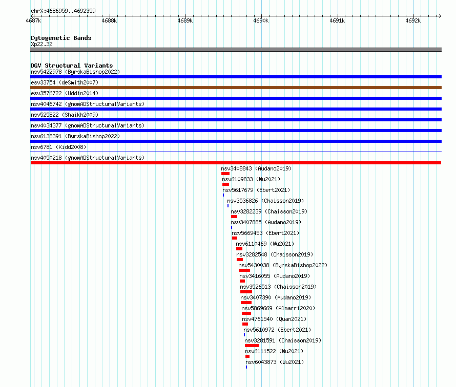Open variant nsv4046742 (gnomADStructuralVariants) label
456x387 pixels.
[88, 104]
